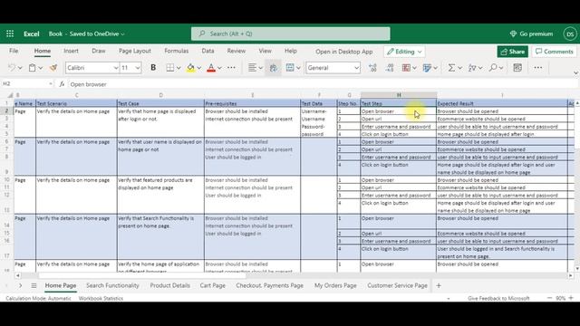Click the Borders icon
The height and width of the screenshot is (326, 580).
click(169, 68)
